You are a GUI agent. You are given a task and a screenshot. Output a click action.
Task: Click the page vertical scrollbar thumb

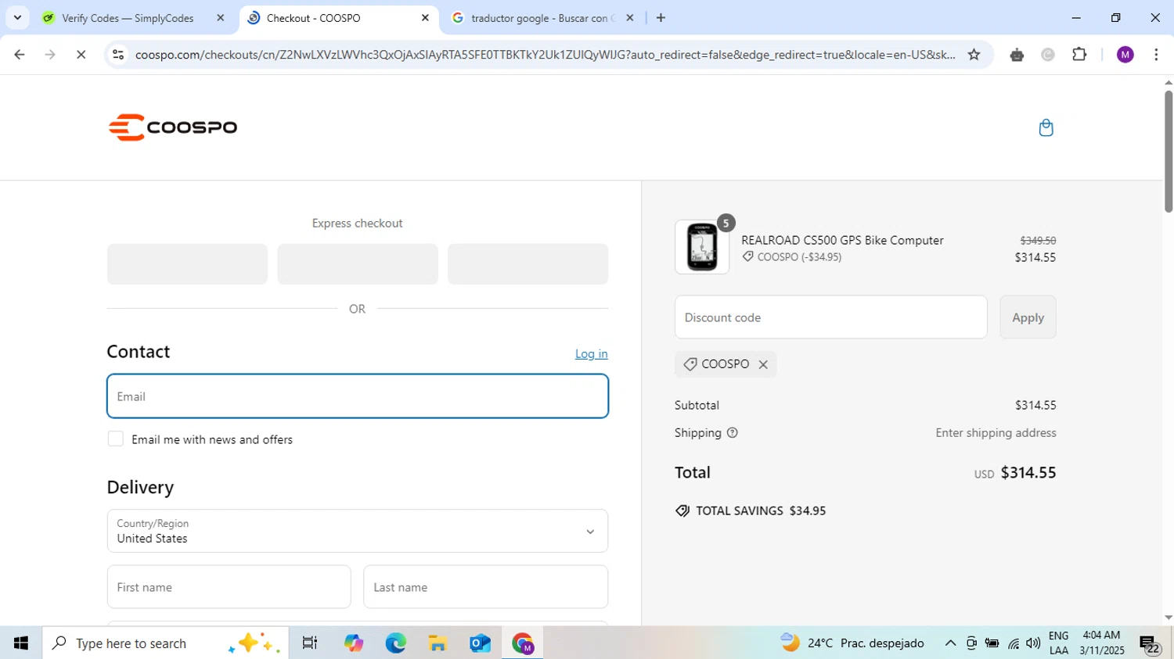(x=1168, y=151)
